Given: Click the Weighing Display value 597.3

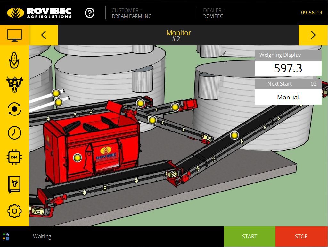Looking at the screenshot, I should (288, 68).
